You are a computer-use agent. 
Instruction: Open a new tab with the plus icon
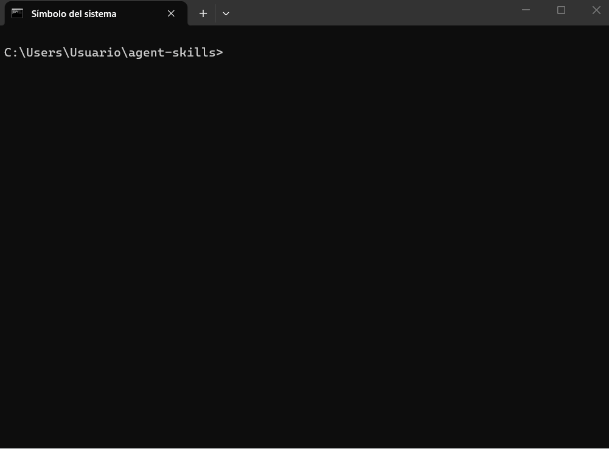point(203,13)
